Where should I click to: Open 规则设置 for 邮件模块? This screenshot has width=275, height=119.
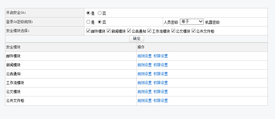click(x=144, y=56)
